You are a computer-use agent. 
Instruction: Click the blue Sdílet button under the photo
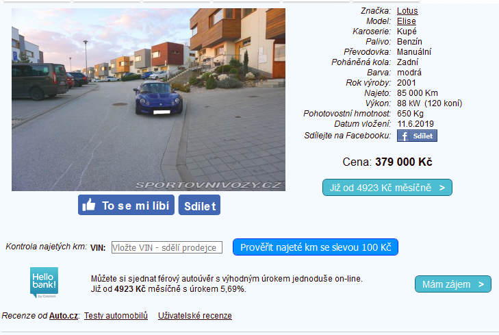click(200, 205)
